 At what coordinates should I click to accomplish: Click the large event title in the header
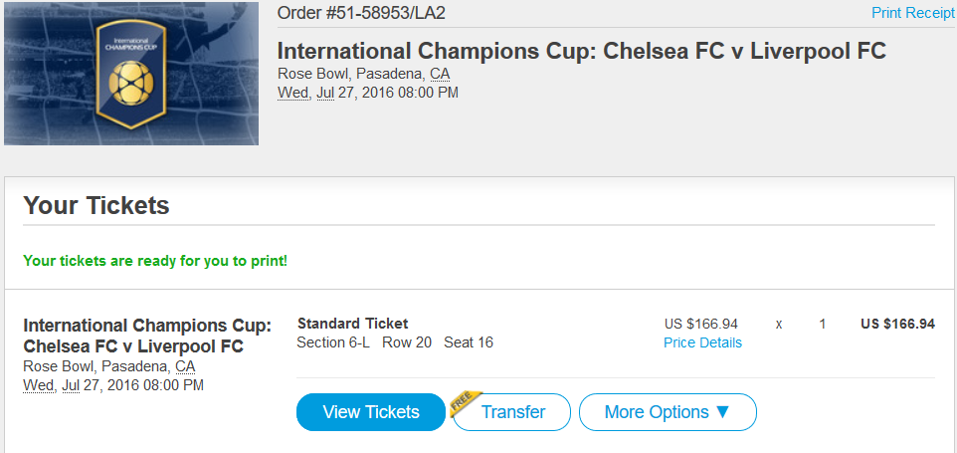coord(581,51)
